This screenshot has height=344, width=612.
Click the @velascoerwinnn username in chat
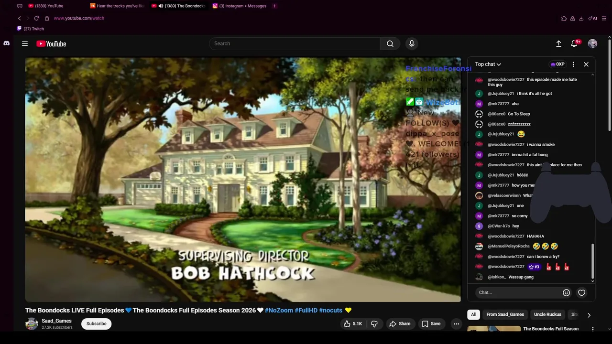pos(504,195)
